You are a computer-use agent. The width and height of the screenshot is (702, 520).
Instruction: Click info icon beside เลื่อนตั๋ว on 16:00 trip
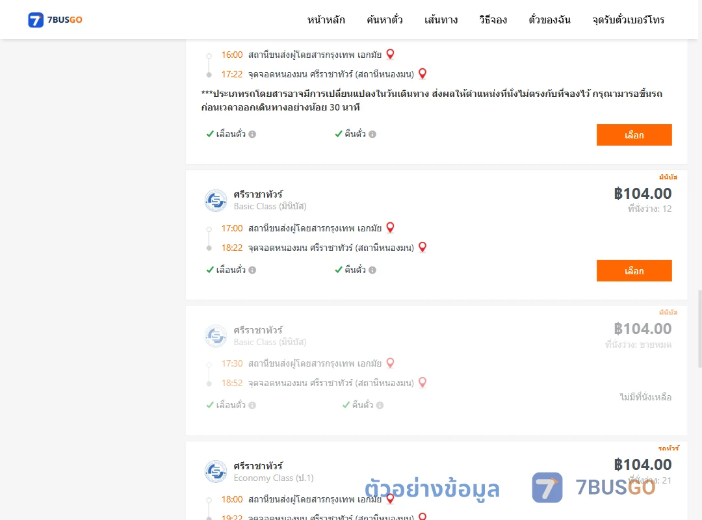252,134
